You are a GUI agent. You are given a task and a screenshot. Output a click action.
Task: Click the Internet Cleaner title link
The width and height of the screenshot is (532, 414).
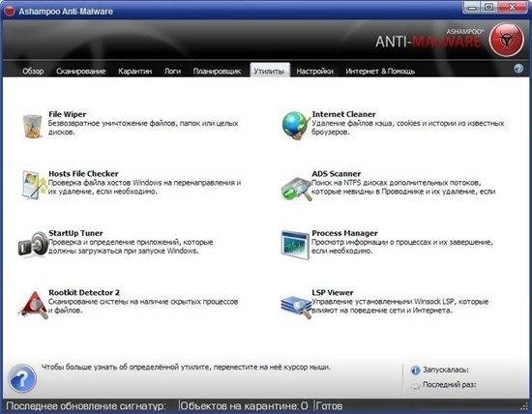coord(343,114)
